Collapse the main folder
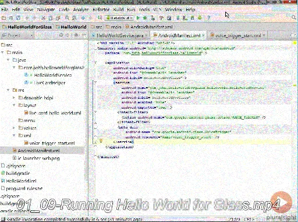This screenshot has width=298, height=222. [x=2, y=52]
